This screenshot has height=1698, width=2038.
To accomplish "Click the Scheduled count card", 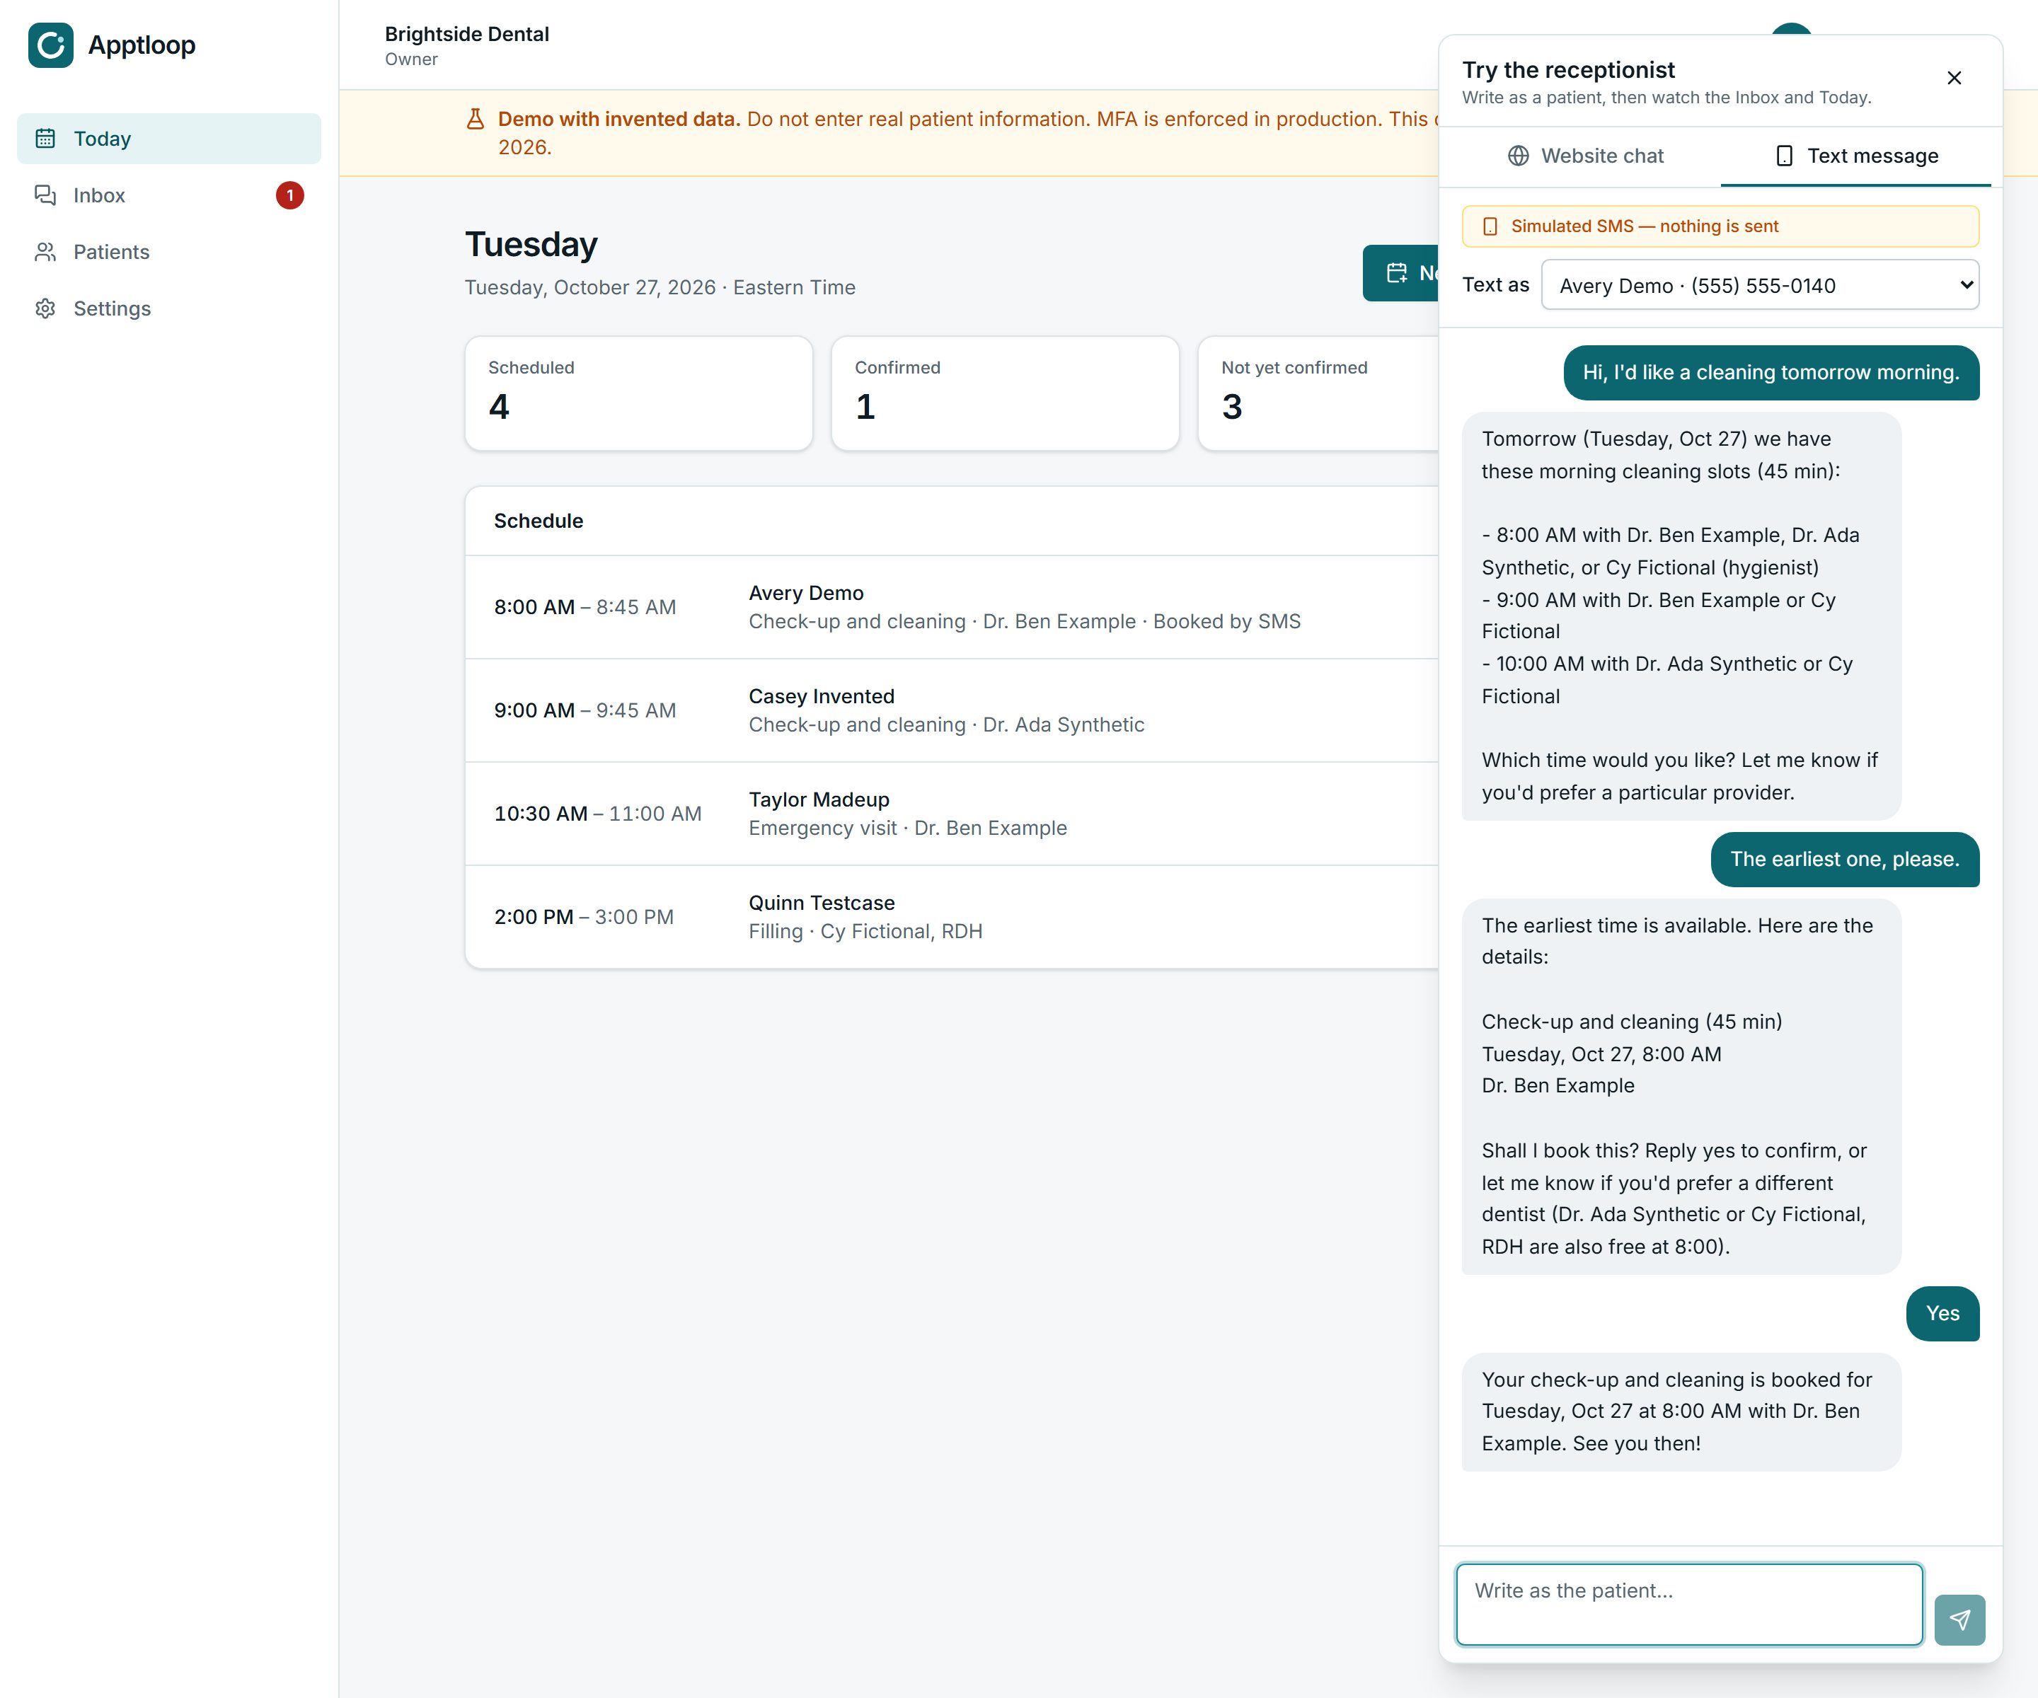I will (x=638, y=393).
